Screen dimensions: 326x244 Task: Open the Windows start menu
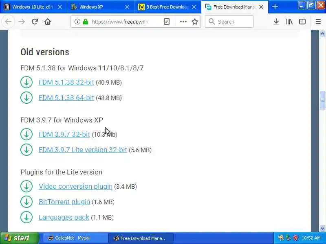coord(20,238)
